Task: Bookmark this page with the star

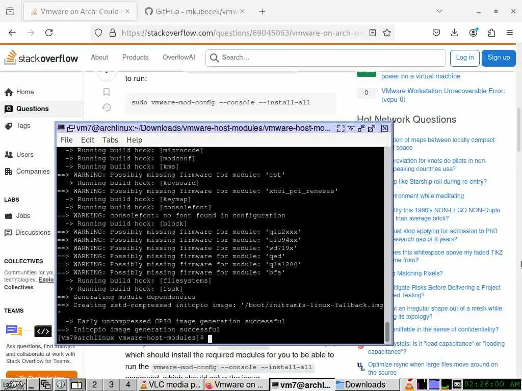Action: (x=387, y=33)
